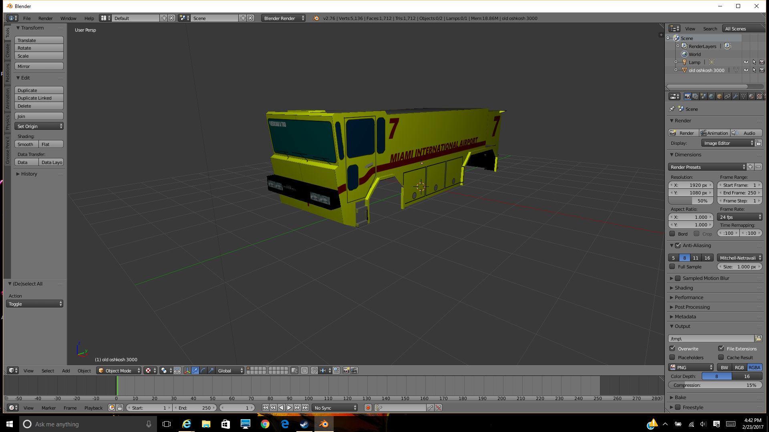This screenshot has height=432, width=769.
Task: Open the PNG file format dropdown
Action: tap(691, 367)
